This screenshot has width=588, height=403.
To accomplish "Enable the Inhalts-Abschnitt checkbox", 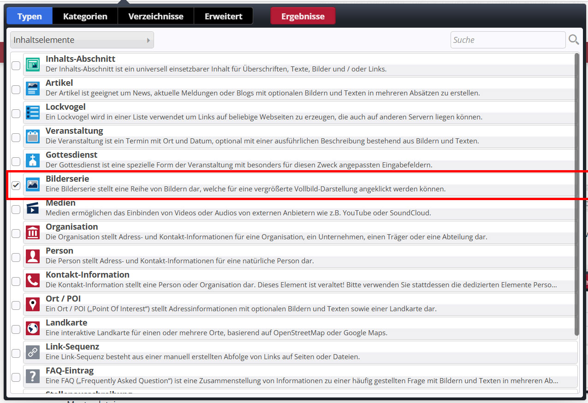I will 16,65.
